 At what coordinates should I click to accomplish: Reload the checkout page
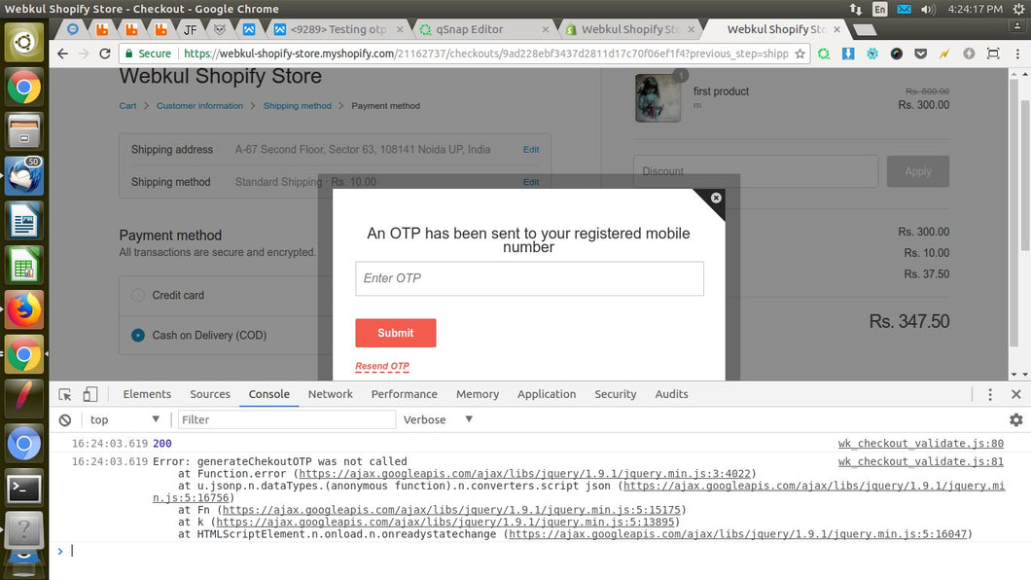point(105,54)
